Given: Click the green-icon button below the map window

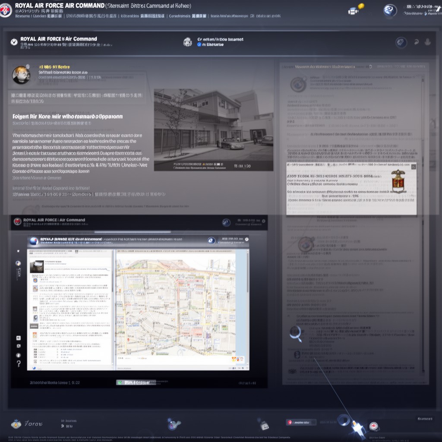Looking at the screenshot, I should [x=136, y=382].
